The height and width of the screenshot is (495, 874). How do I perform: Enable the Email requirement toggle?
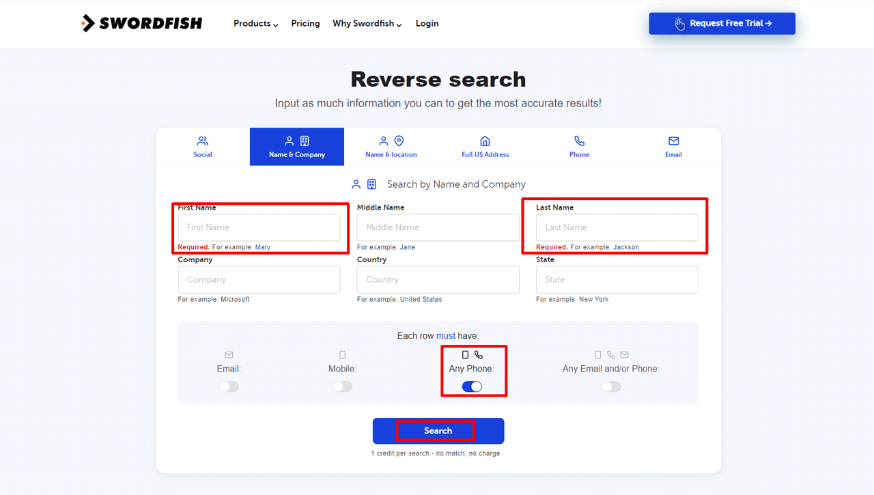(x=229, y=386)
